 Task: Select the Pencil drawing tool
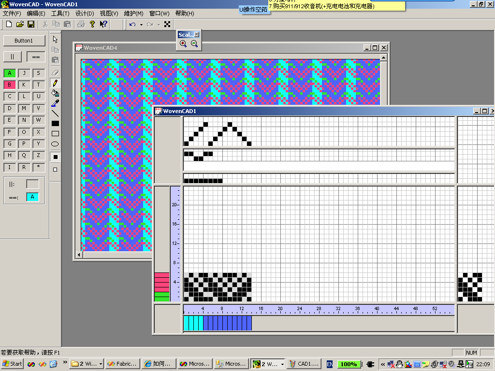pyautogui.click(x=55, y=83)
